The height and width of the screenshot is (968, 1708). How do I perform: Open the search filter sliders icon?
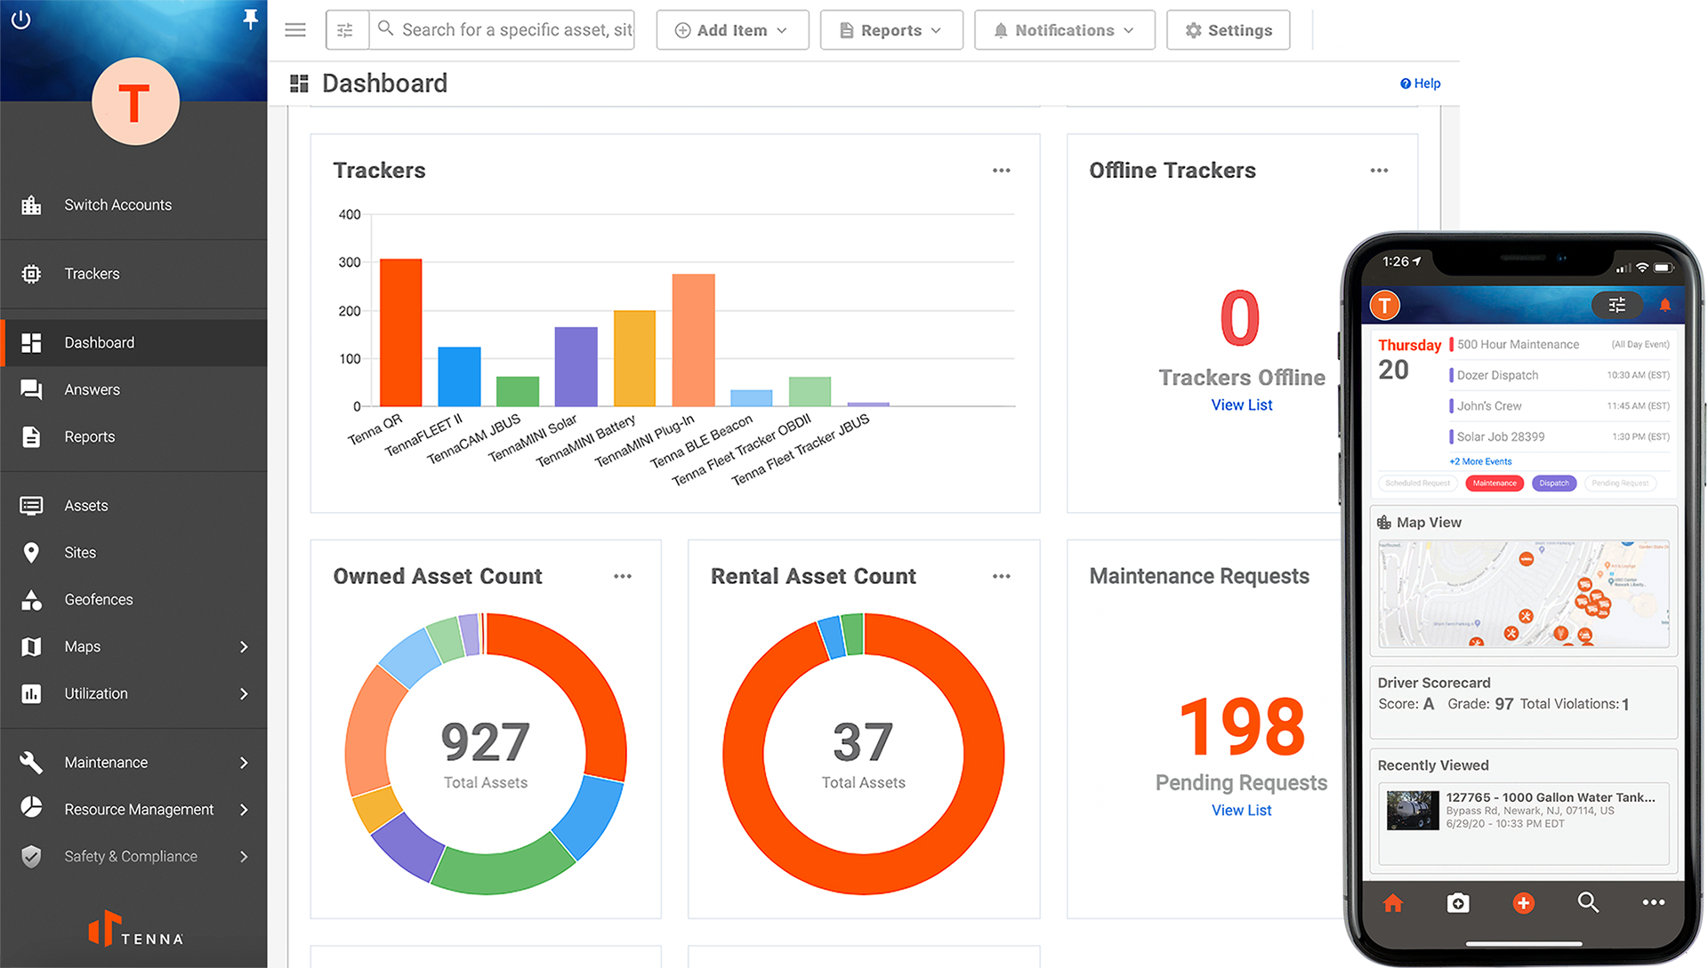(x=346, y=30)
